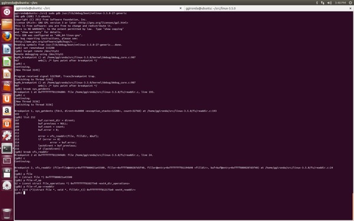Open LibreOffice Calc from the launcher

point(6,61)
